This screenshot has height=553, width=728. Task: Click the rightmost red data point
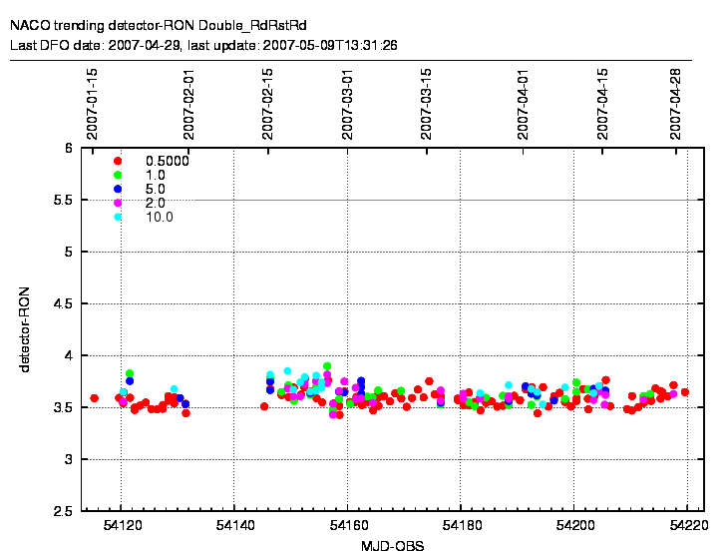[x=685, y=392]
